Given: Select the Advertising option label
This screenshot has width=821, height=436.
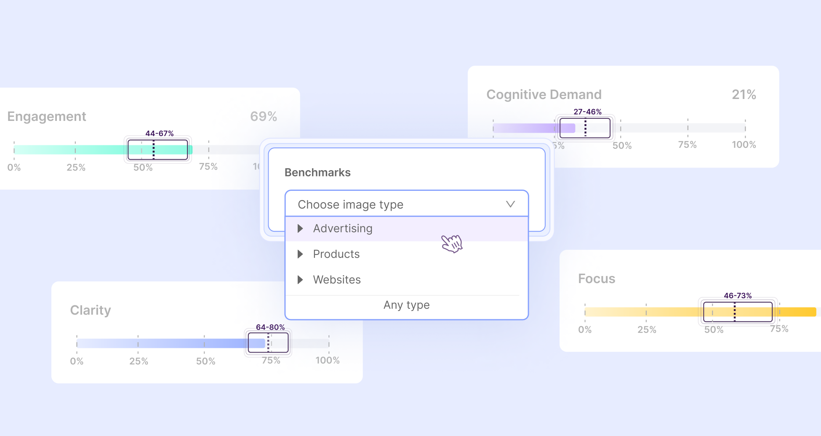Looking at the screenshot, I should 343,229.
